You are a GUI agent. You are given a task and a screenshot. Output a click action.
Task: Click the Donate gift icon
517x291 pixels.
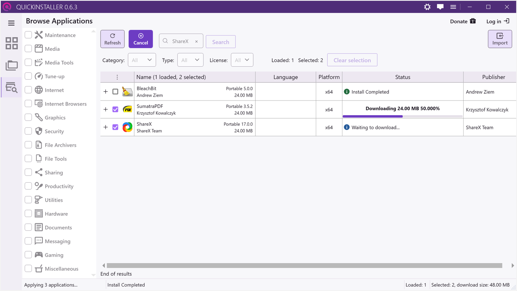point(473,21)
